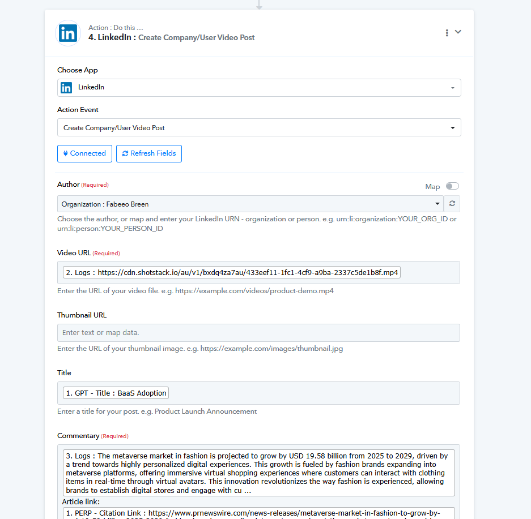531x519 pixels.
Task: Click the thumbnail image URL hint text
Action: [x=200, y=349]
